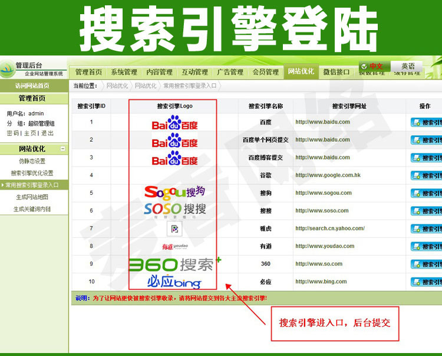Open the http://www.bing.com link

pos(321,282)
